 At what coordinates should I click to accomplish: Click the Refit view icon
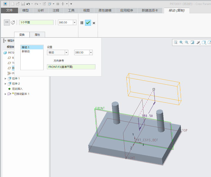[x=176, y=42]
